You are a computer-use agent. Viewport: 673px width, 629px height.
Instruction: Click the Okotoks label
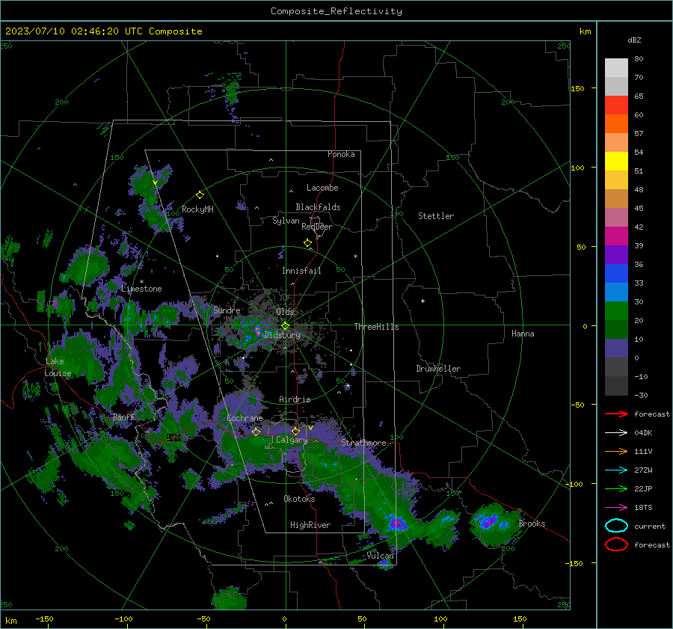coord(299,499)
